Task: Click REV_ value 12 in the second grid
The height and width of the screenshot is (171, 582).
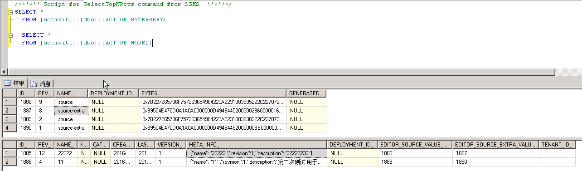Action: [45, 153]
